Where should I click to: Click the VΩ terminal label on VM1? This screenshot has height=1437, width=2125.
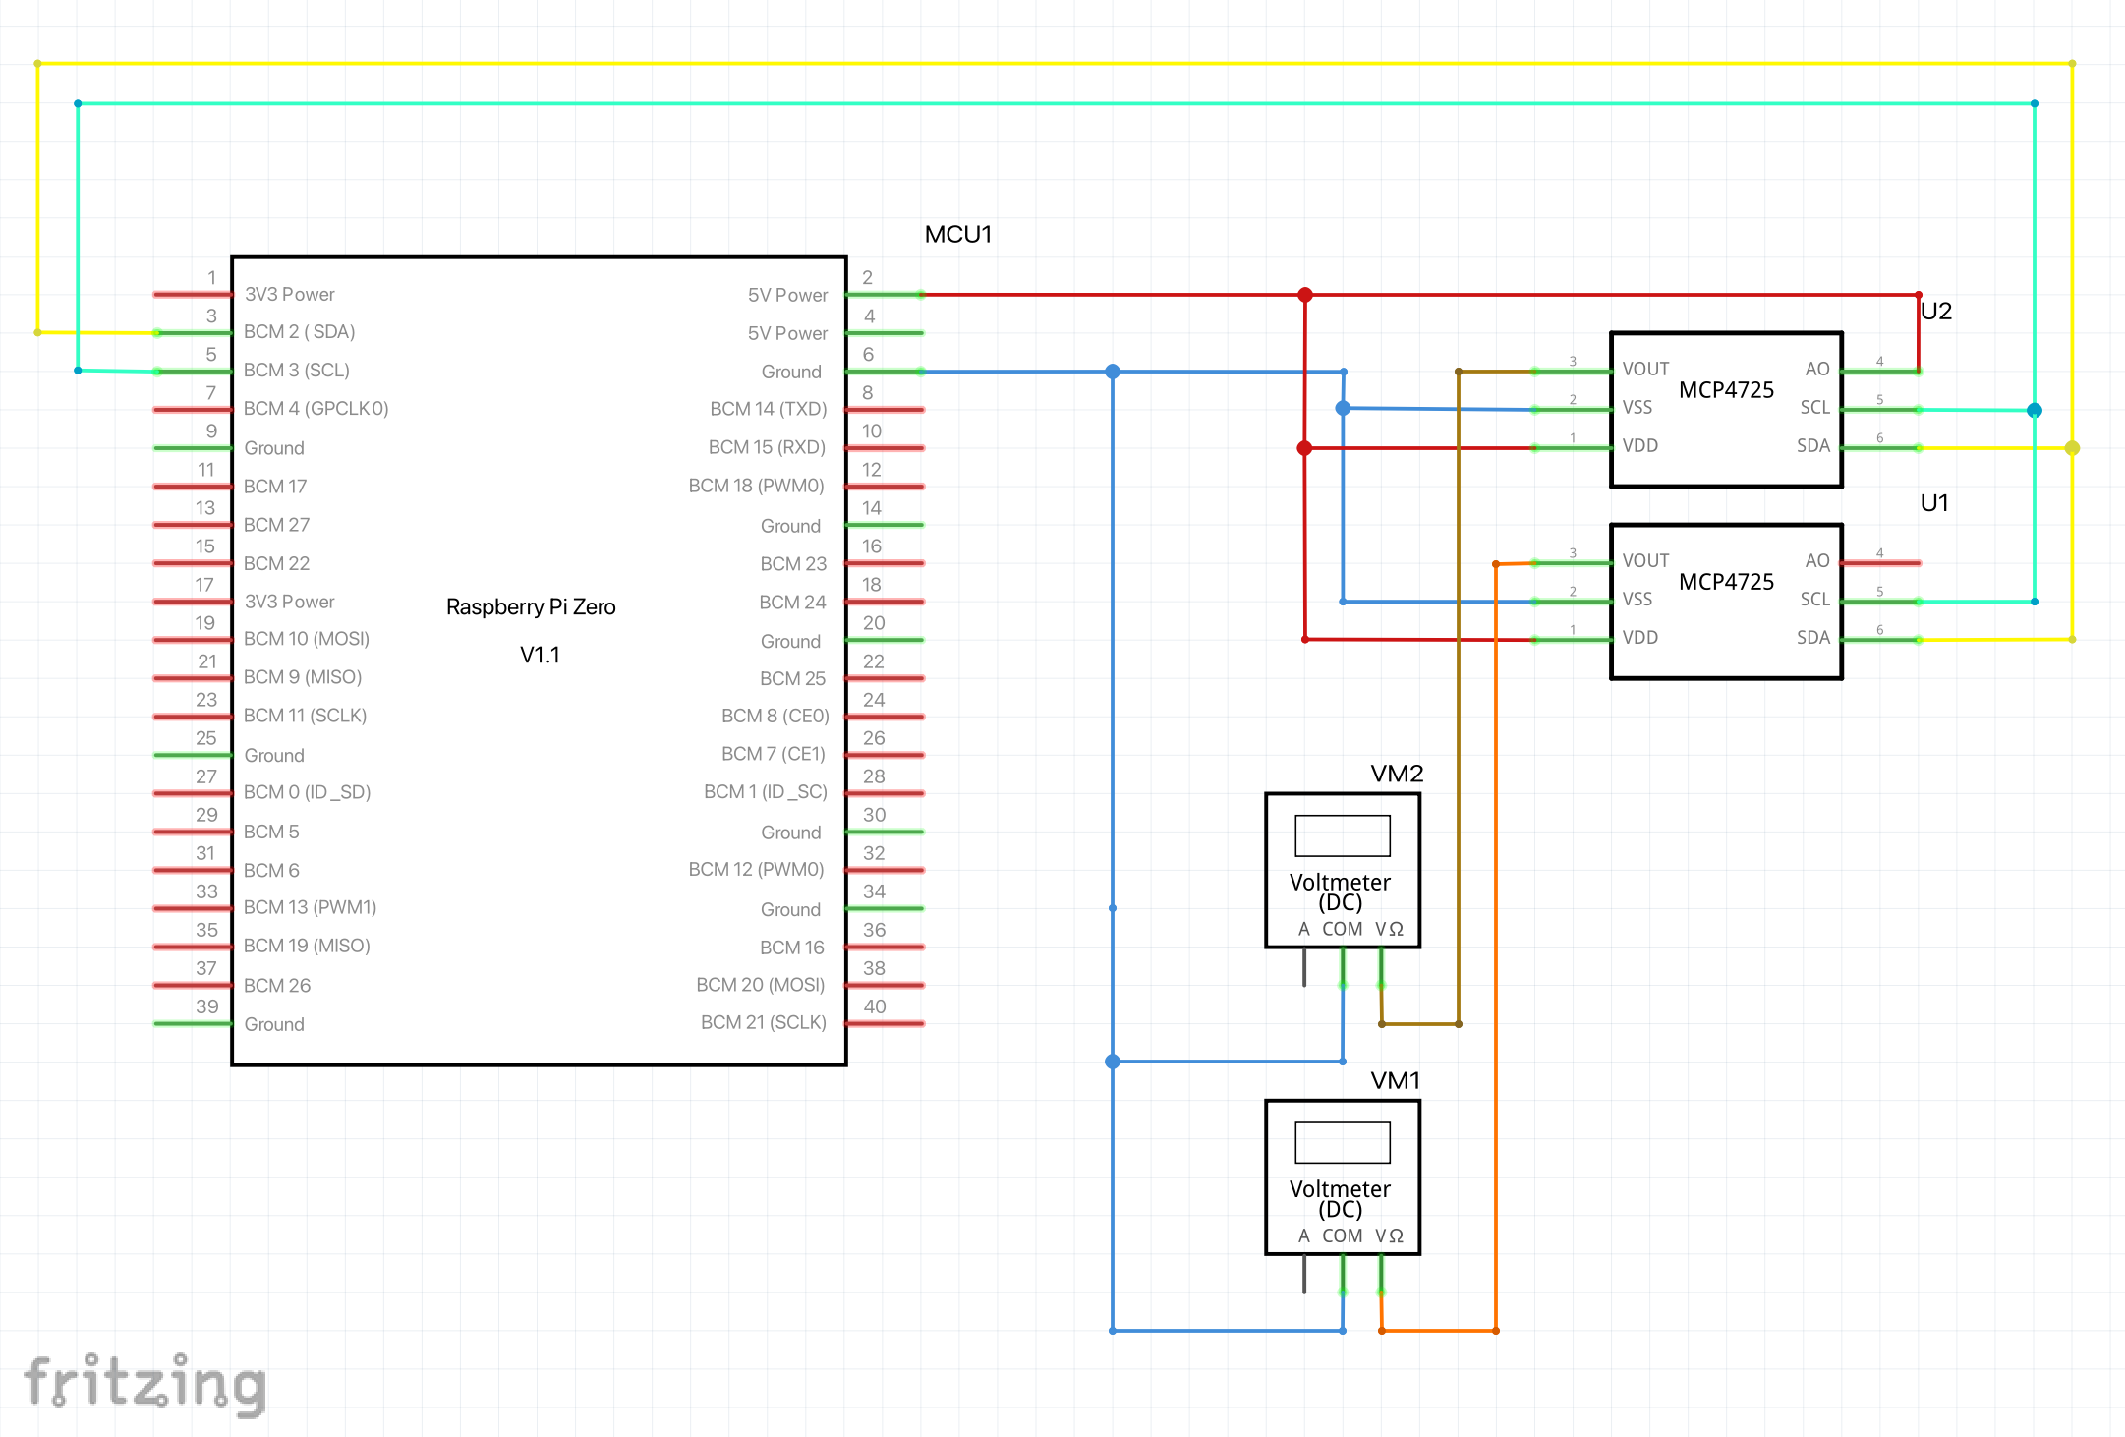pyautogui.click(x=1389, y=1236)
